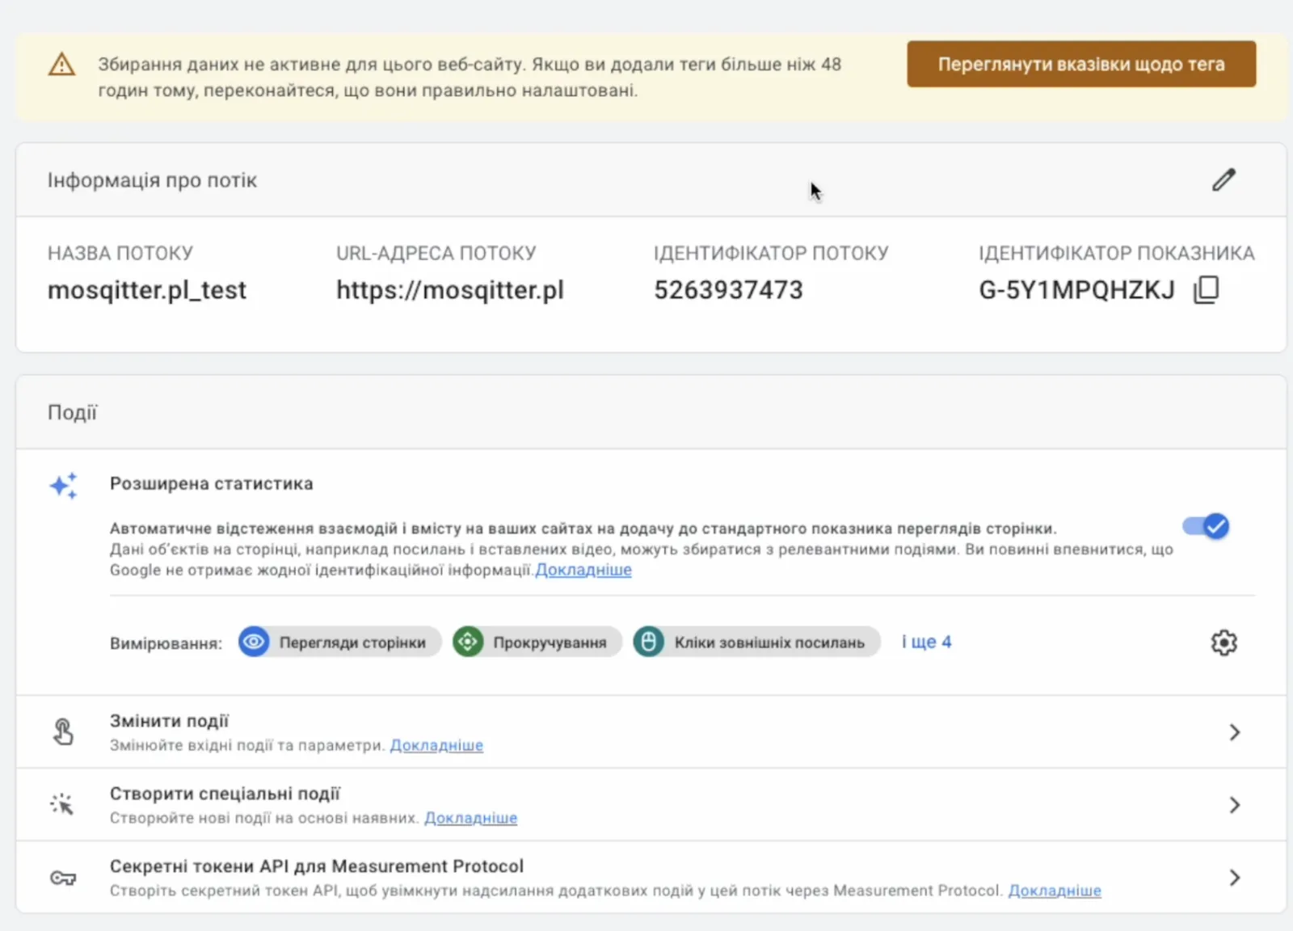Click the stream name mosqitter.pl_test
This screenshot has width=1293, height=931.
147,290
